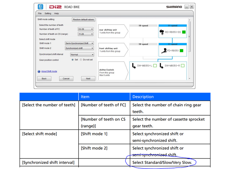This screenshot has height=169, width=231.
Task: Click the '[Number of teeth of FC]' table cell
Action: coord(104,108)
